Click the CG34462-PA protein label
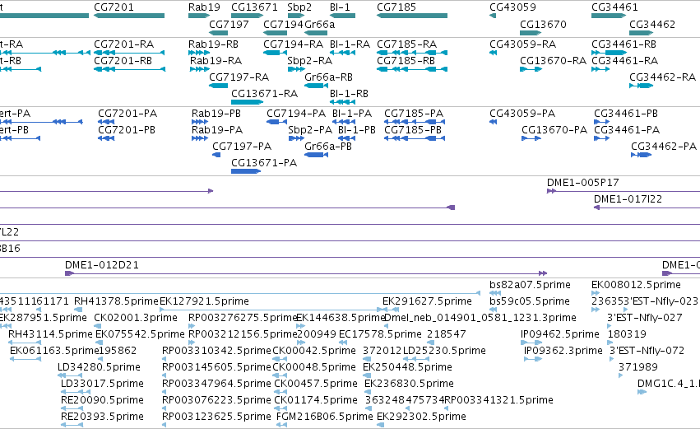Viewport: 700px width, 429px height. click(x=664, y=146)
